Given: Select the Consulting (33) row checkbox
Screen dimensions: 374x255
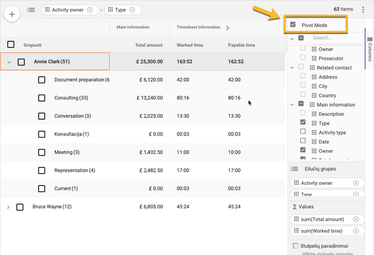Looking at the screenshot, I should [42, 98].
